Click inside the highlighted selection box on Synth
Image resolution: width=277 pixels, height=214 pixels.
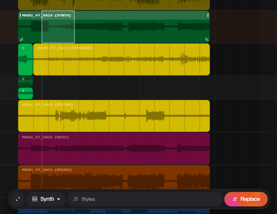(58, 33)
